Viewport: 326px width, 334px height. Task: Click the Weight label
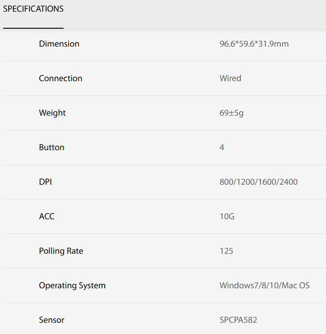tap(52, 113)
